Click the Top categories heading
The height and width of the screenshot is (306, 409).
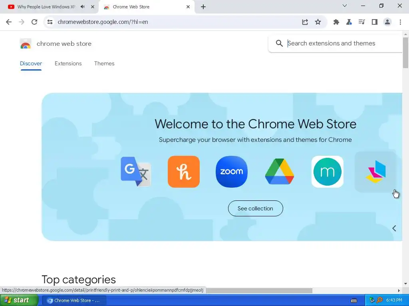(x=79, y=280)
